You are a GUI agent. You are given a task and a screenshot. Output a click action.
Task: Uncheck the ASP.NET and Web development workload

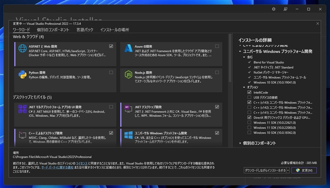click(x=111, y=46)
